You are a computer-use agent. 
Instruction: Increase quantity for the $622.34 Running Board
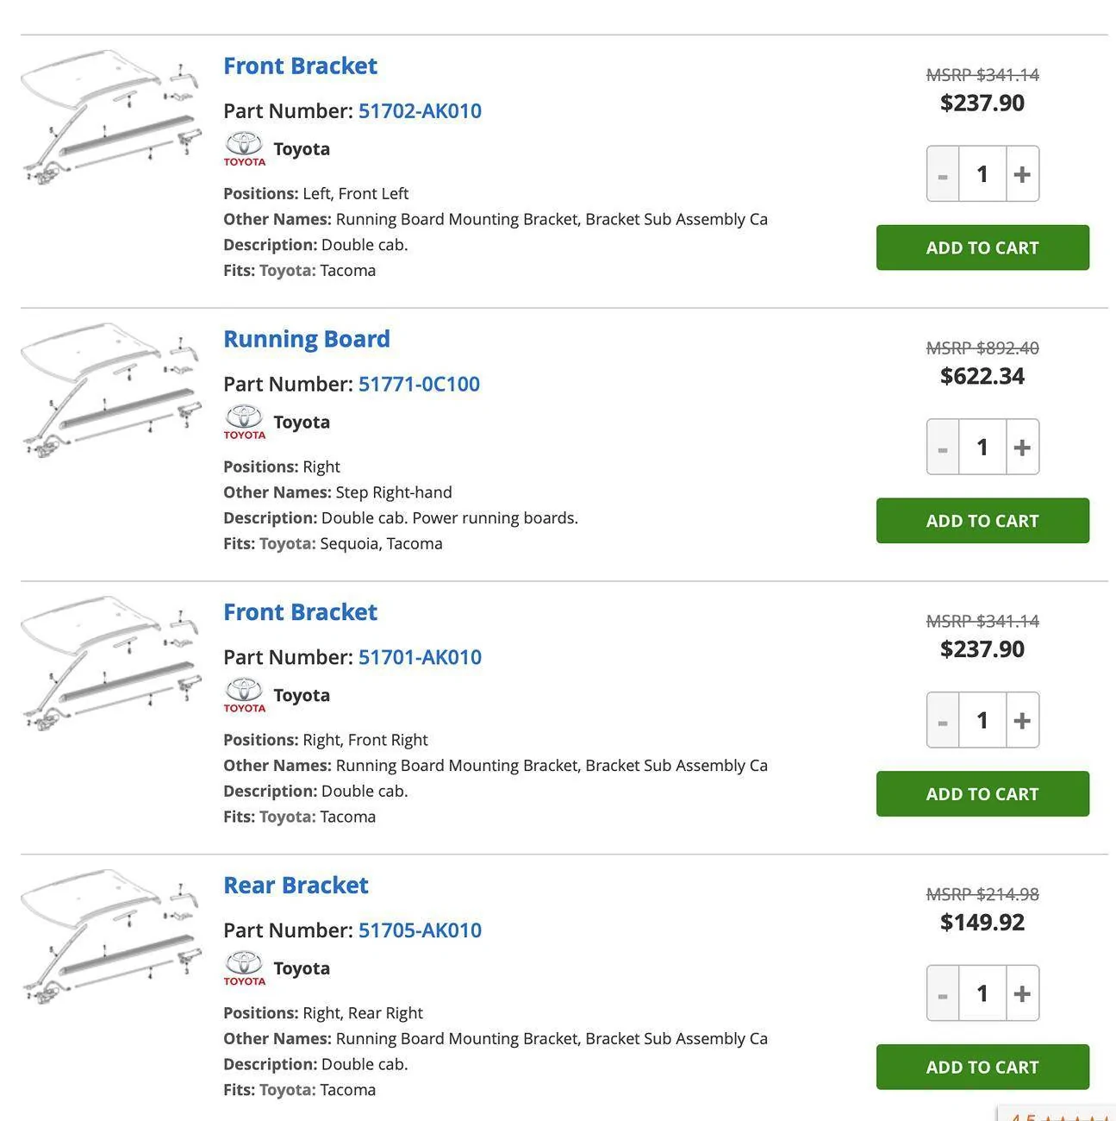tap(1022, 448)
